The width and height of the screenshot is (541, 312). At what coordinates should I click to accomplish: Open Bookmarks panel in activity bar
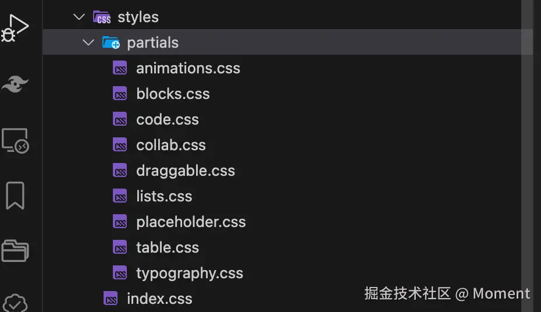tap(16, 195)
